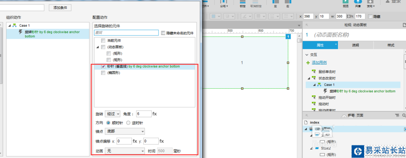Image resolution: width=406 pixels, height=158 pixels.
Task: Collapse the Case 1 node in 组织动作
Action: [10, 26]
